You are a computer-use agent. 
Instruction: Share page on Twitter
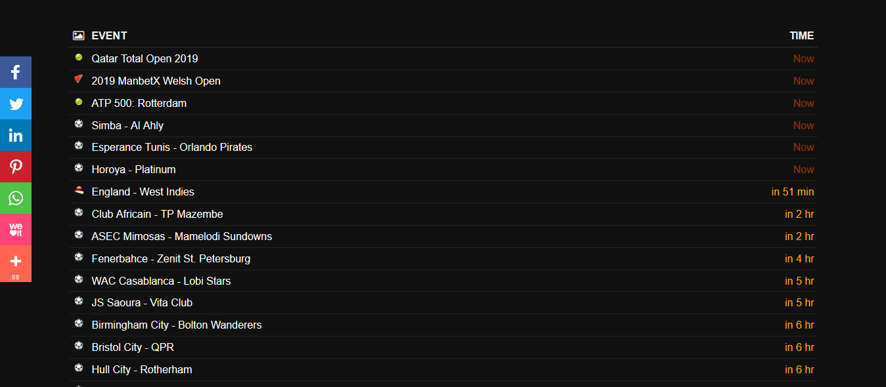pyautogui.click(x=16, y=104)
